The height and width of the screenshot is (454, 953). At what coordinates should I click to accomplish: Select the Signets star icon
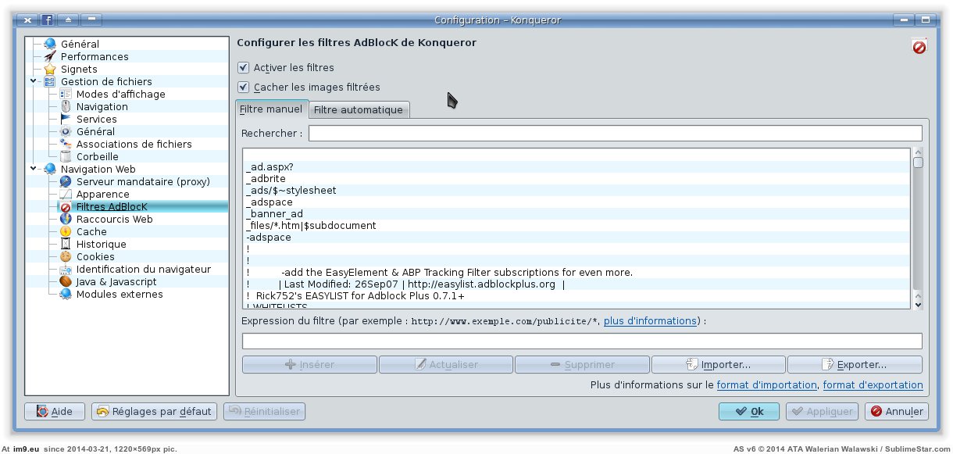click(x=50, y=70)
